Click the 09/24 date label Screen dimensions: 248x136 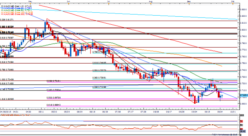[x=220, y=111]
